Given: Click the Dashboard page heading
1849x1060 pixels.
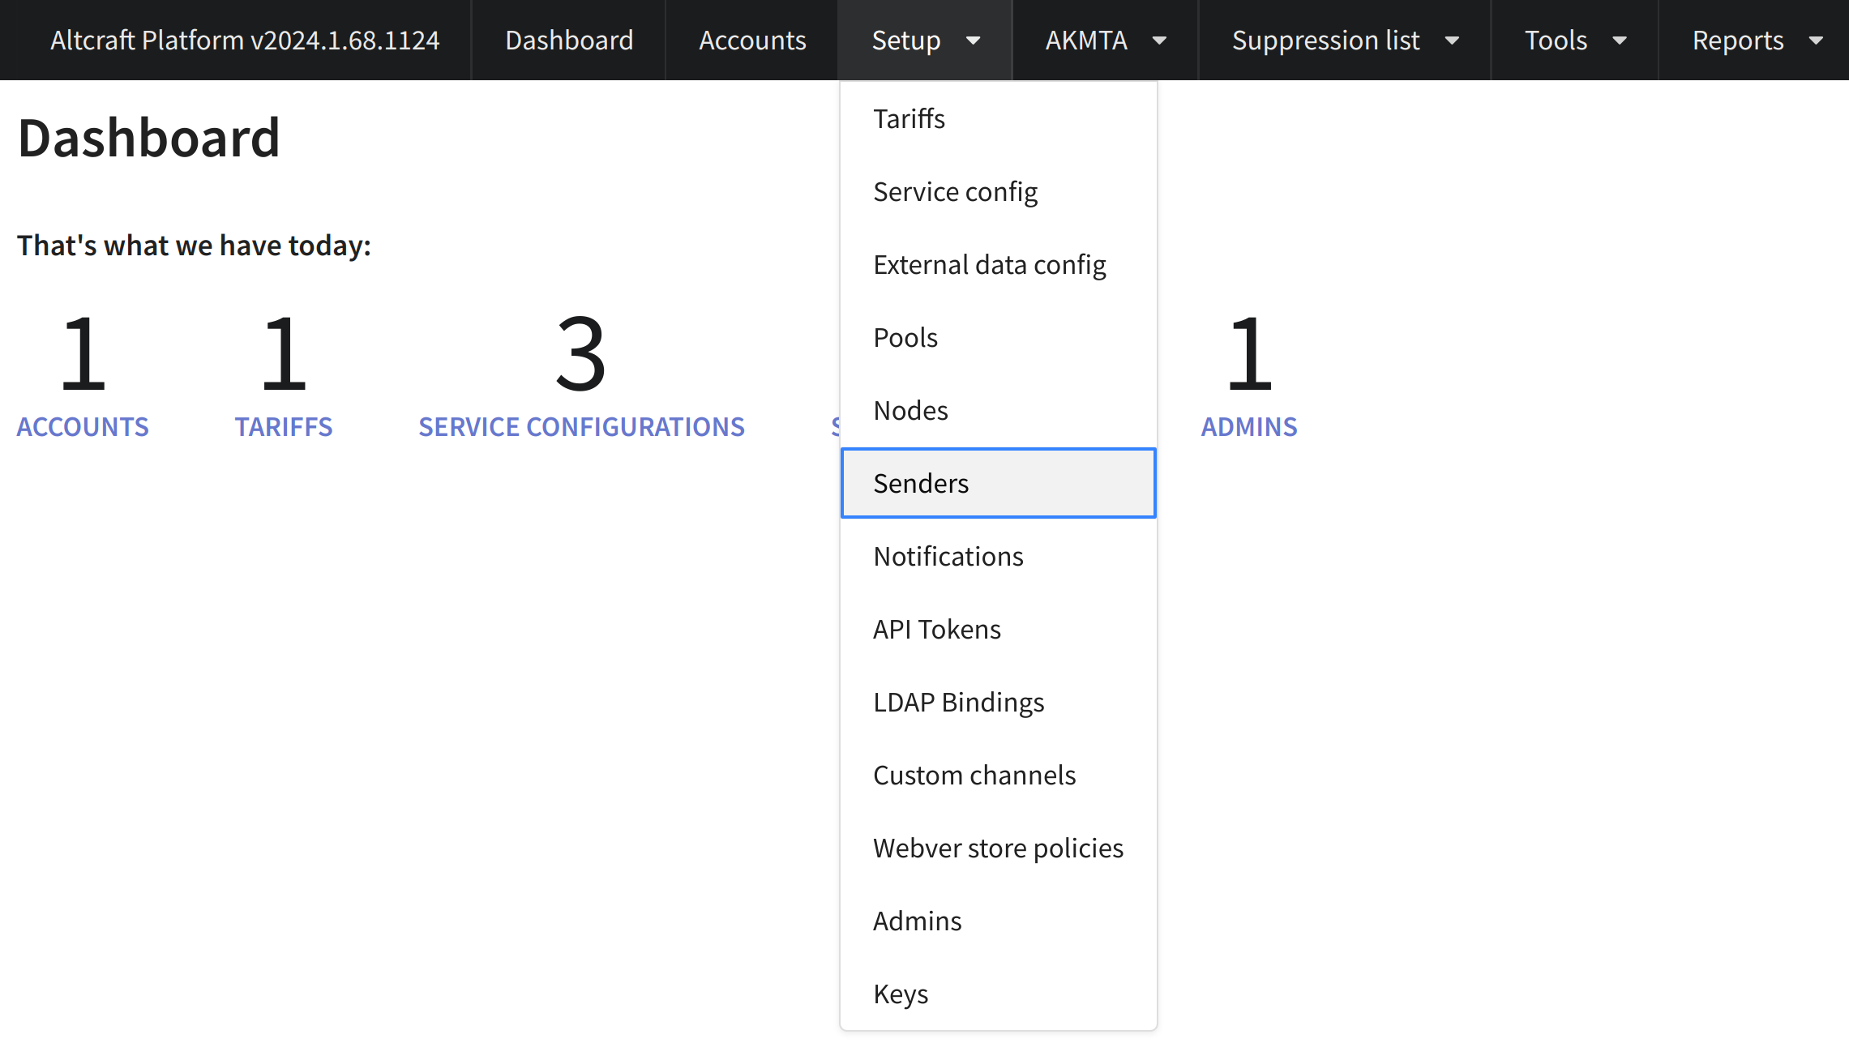Looking at the screenshot, I should click(149, 137).
